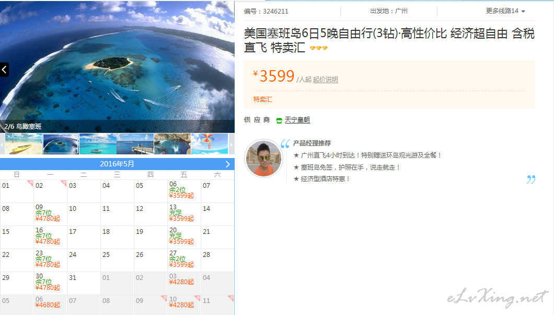
Task: Click the 特卖汇 promotion tag
Action: pos(263,99)
